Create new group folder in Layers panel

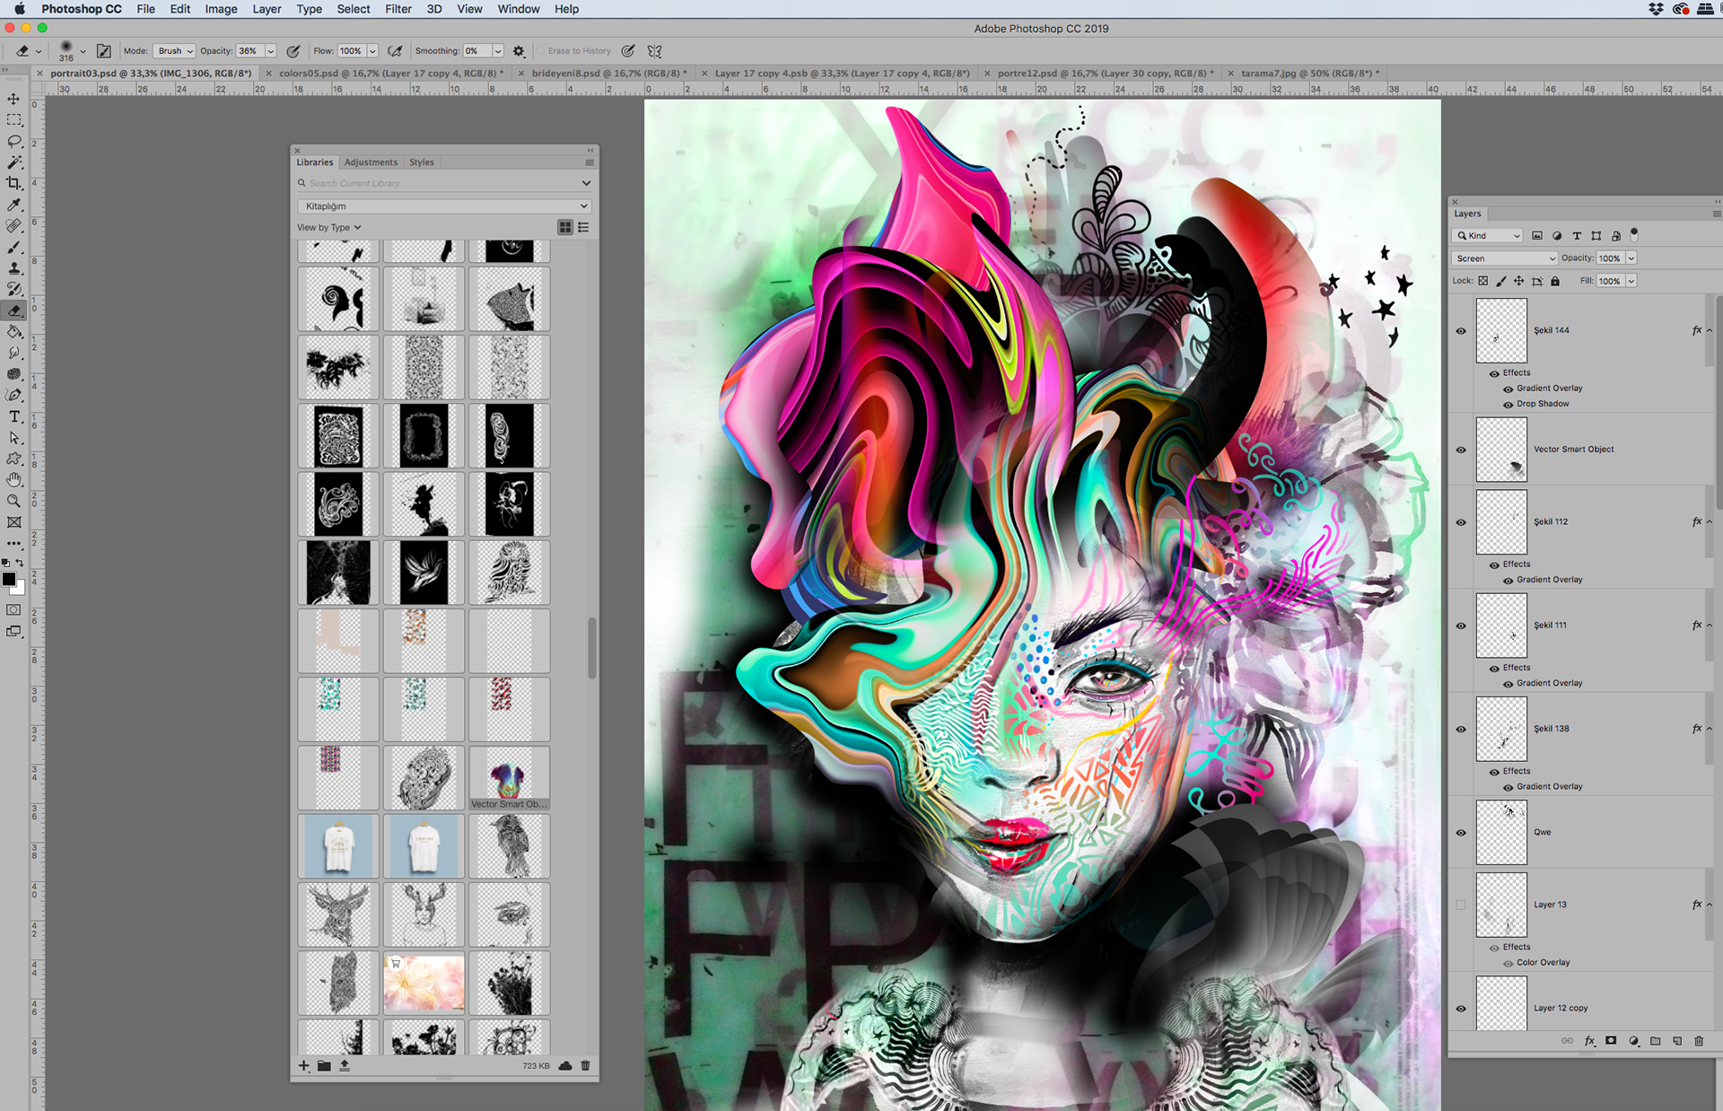tap(1655, 1041)
